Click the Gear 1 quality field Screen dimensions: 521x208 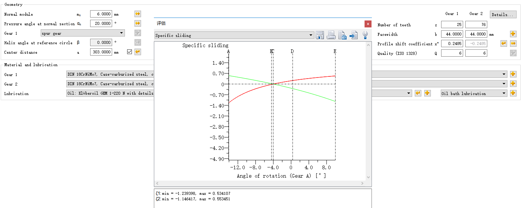[452, 53]
